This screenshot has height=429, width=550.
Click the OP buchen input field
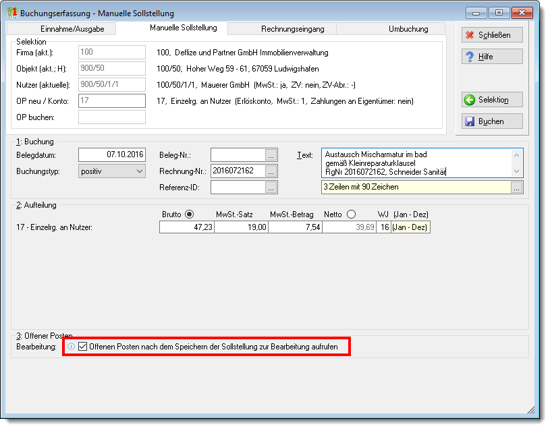point(112,117)
